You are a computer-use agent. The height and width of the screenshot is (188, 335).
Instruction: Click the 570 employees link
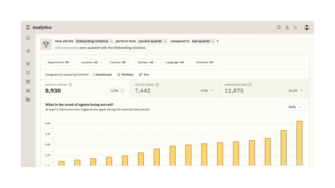pyautogui.click(x=66, y=48)
